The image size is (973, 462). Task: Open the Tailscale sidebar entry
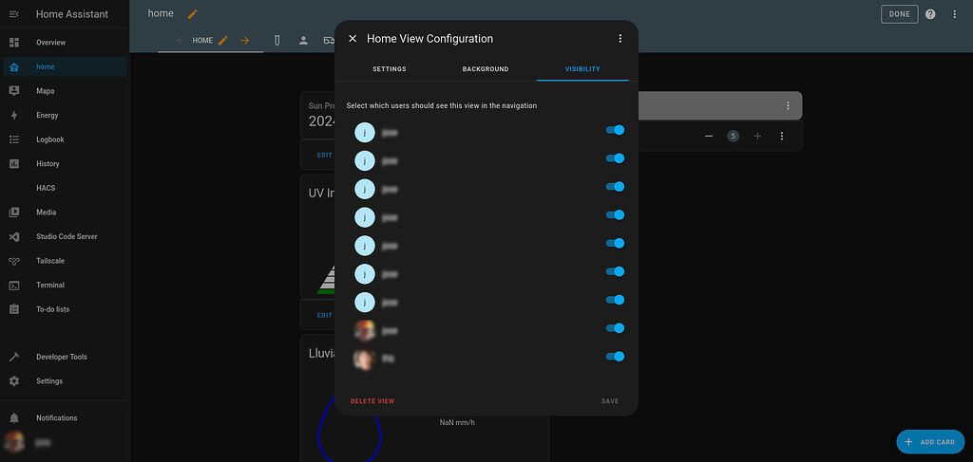[65, 261]
